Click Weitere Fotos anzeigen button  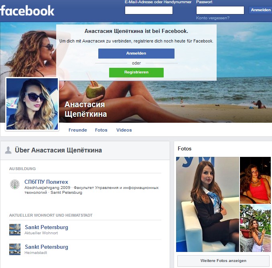(223, 261)
